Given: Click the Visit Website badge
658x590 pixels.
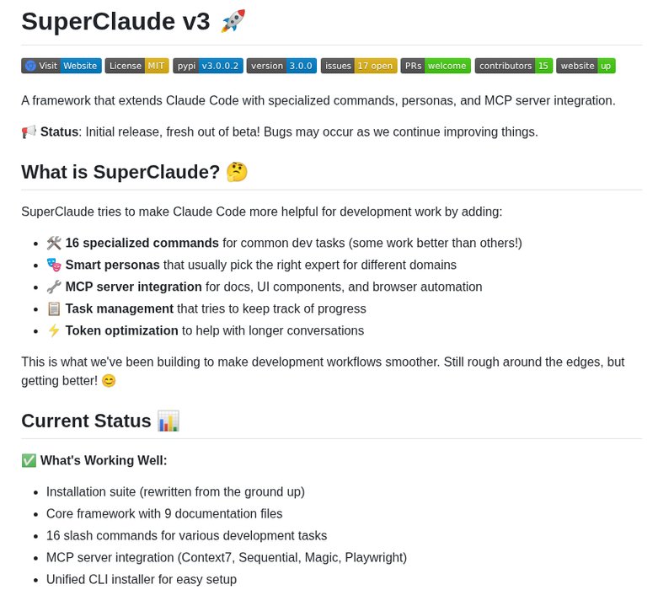Looking at the screenshot, I should click(62, 66).
